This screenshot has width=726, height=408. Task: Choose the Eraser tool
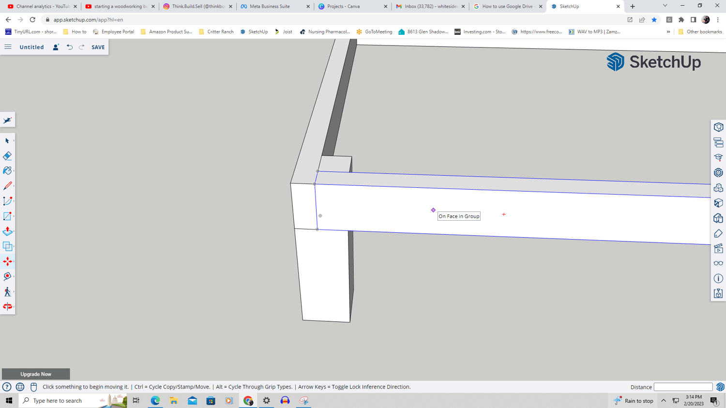tap(7, 156)
